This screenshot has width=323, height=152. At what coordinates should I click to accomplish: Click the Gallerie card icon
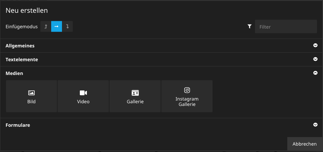tap(135, 93)
